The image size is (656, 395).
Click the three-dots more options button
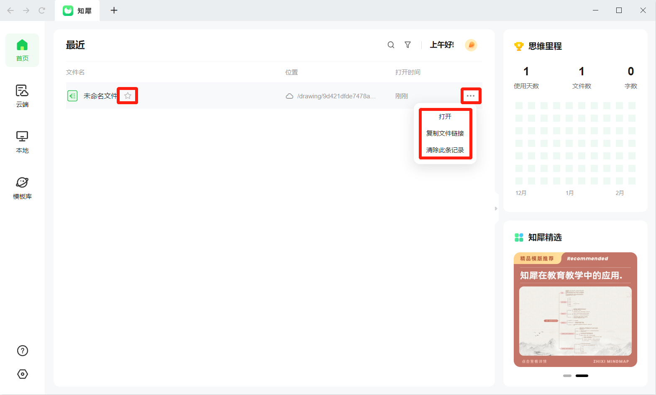pos(471,96)
